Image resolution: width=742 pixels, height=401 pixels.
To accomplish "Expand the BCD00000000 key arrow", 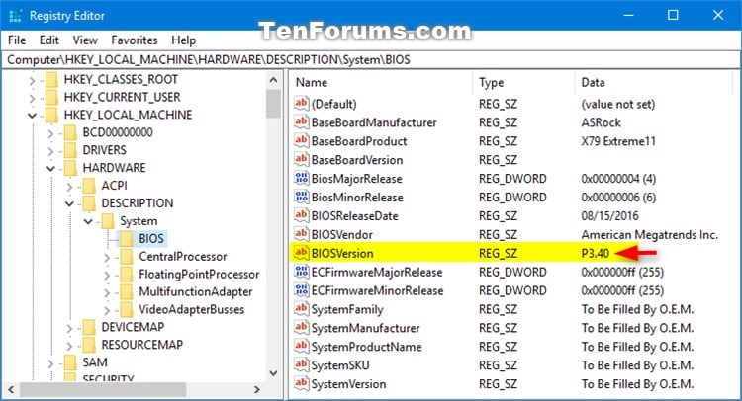I will tap(50, 133).
